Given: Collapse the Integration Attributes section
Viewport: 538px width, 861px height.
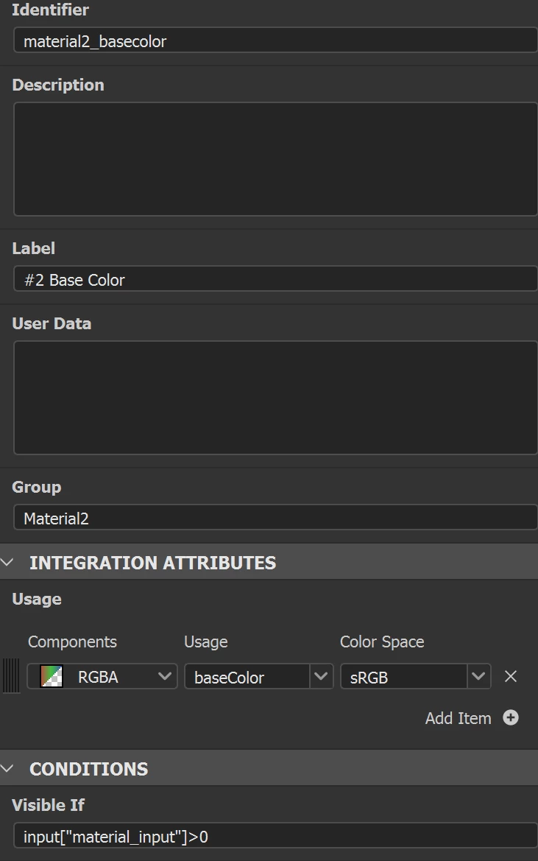Looking at the screenshot, I should [x=8, y=563].
